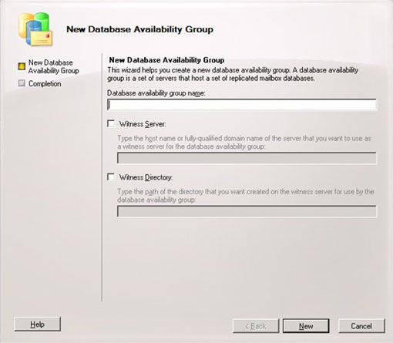This screenshot has height=343, width=393.
Task: Click the 'Database availability group name:' label
Action: [156, 93]
